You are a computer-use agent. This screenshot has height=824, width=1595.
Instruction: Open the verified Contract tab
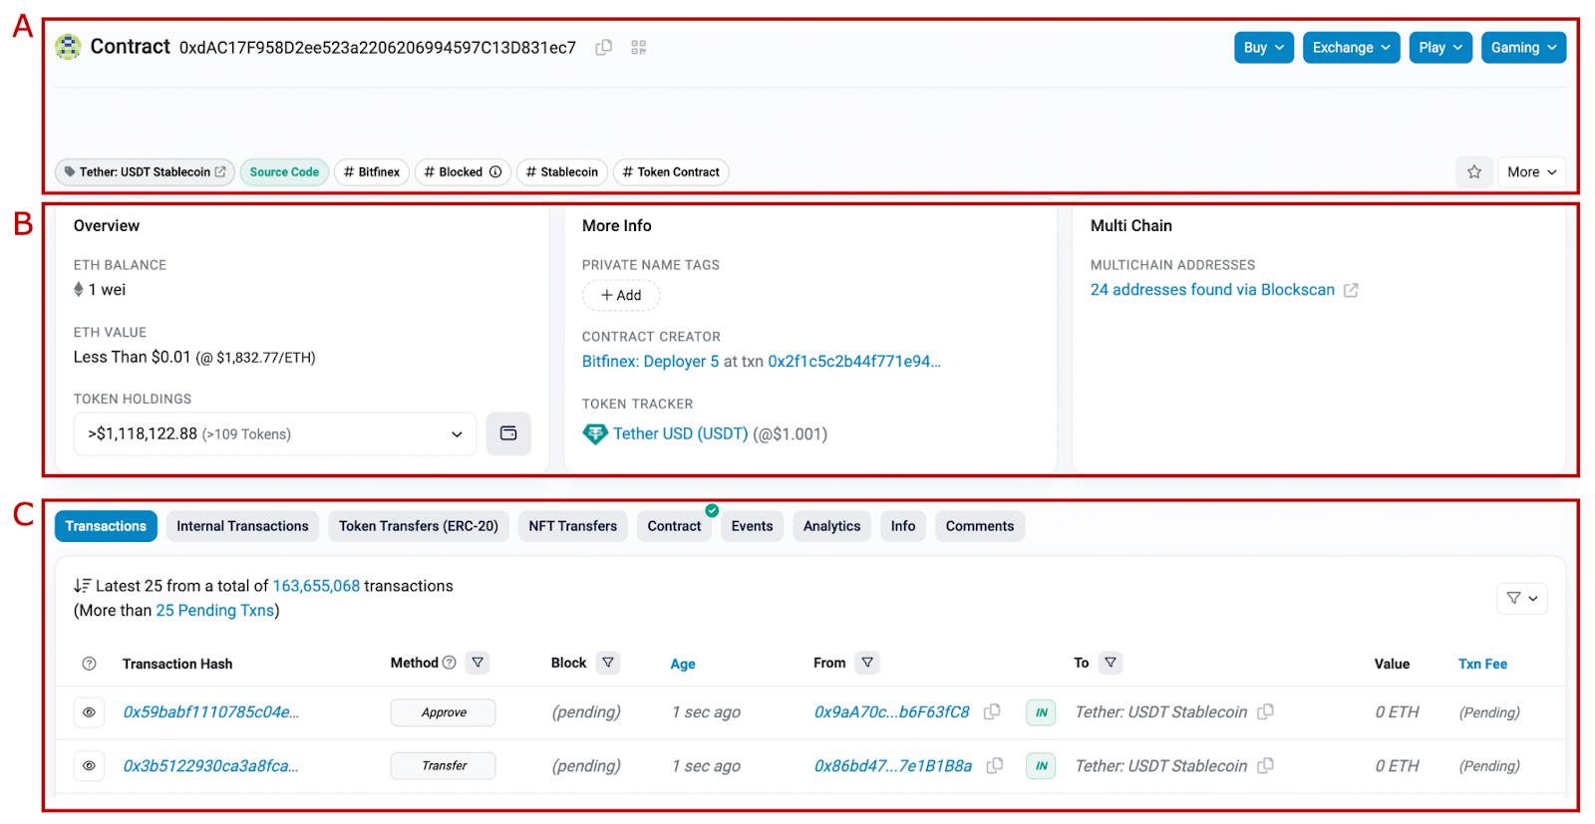click(674, 526)
